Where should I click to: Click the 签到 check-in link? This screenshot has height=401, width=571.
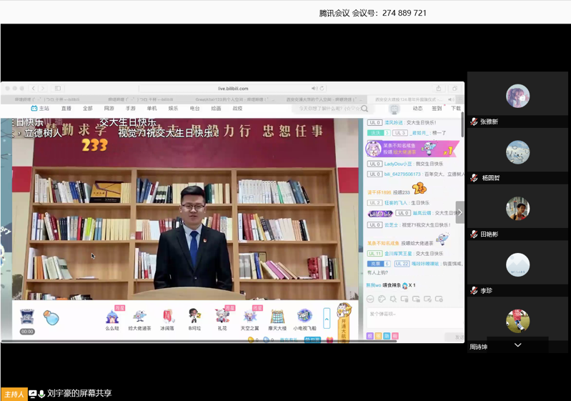click(437, 109)
